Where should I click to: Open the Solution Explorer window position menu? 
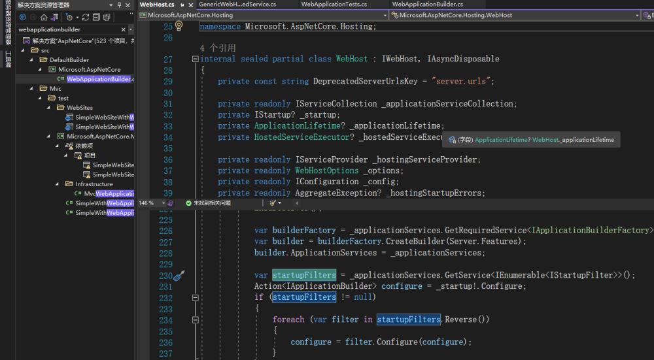111,5
